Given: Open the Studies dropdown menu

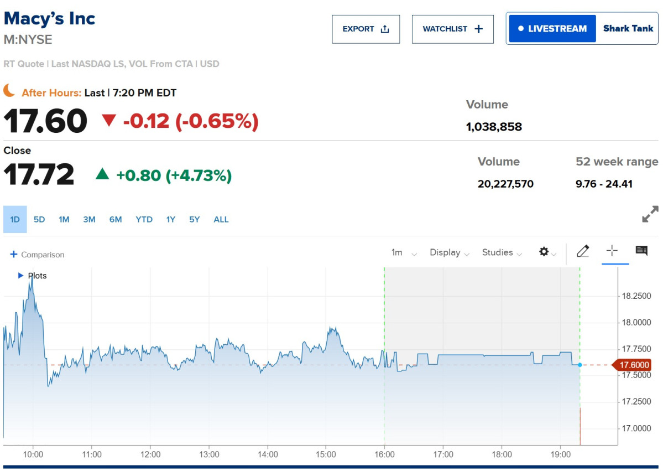Looking at the screenshot, I should 502,252.
